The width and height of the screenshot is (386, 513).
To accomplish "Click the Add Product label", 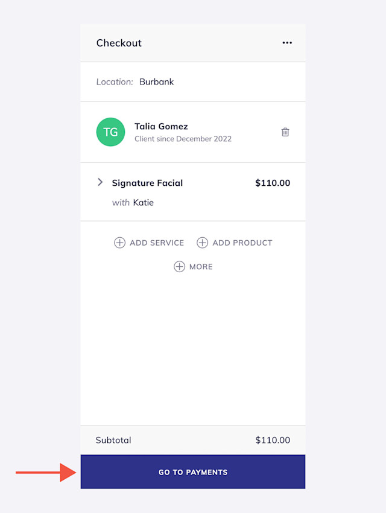I will point(242,243).
